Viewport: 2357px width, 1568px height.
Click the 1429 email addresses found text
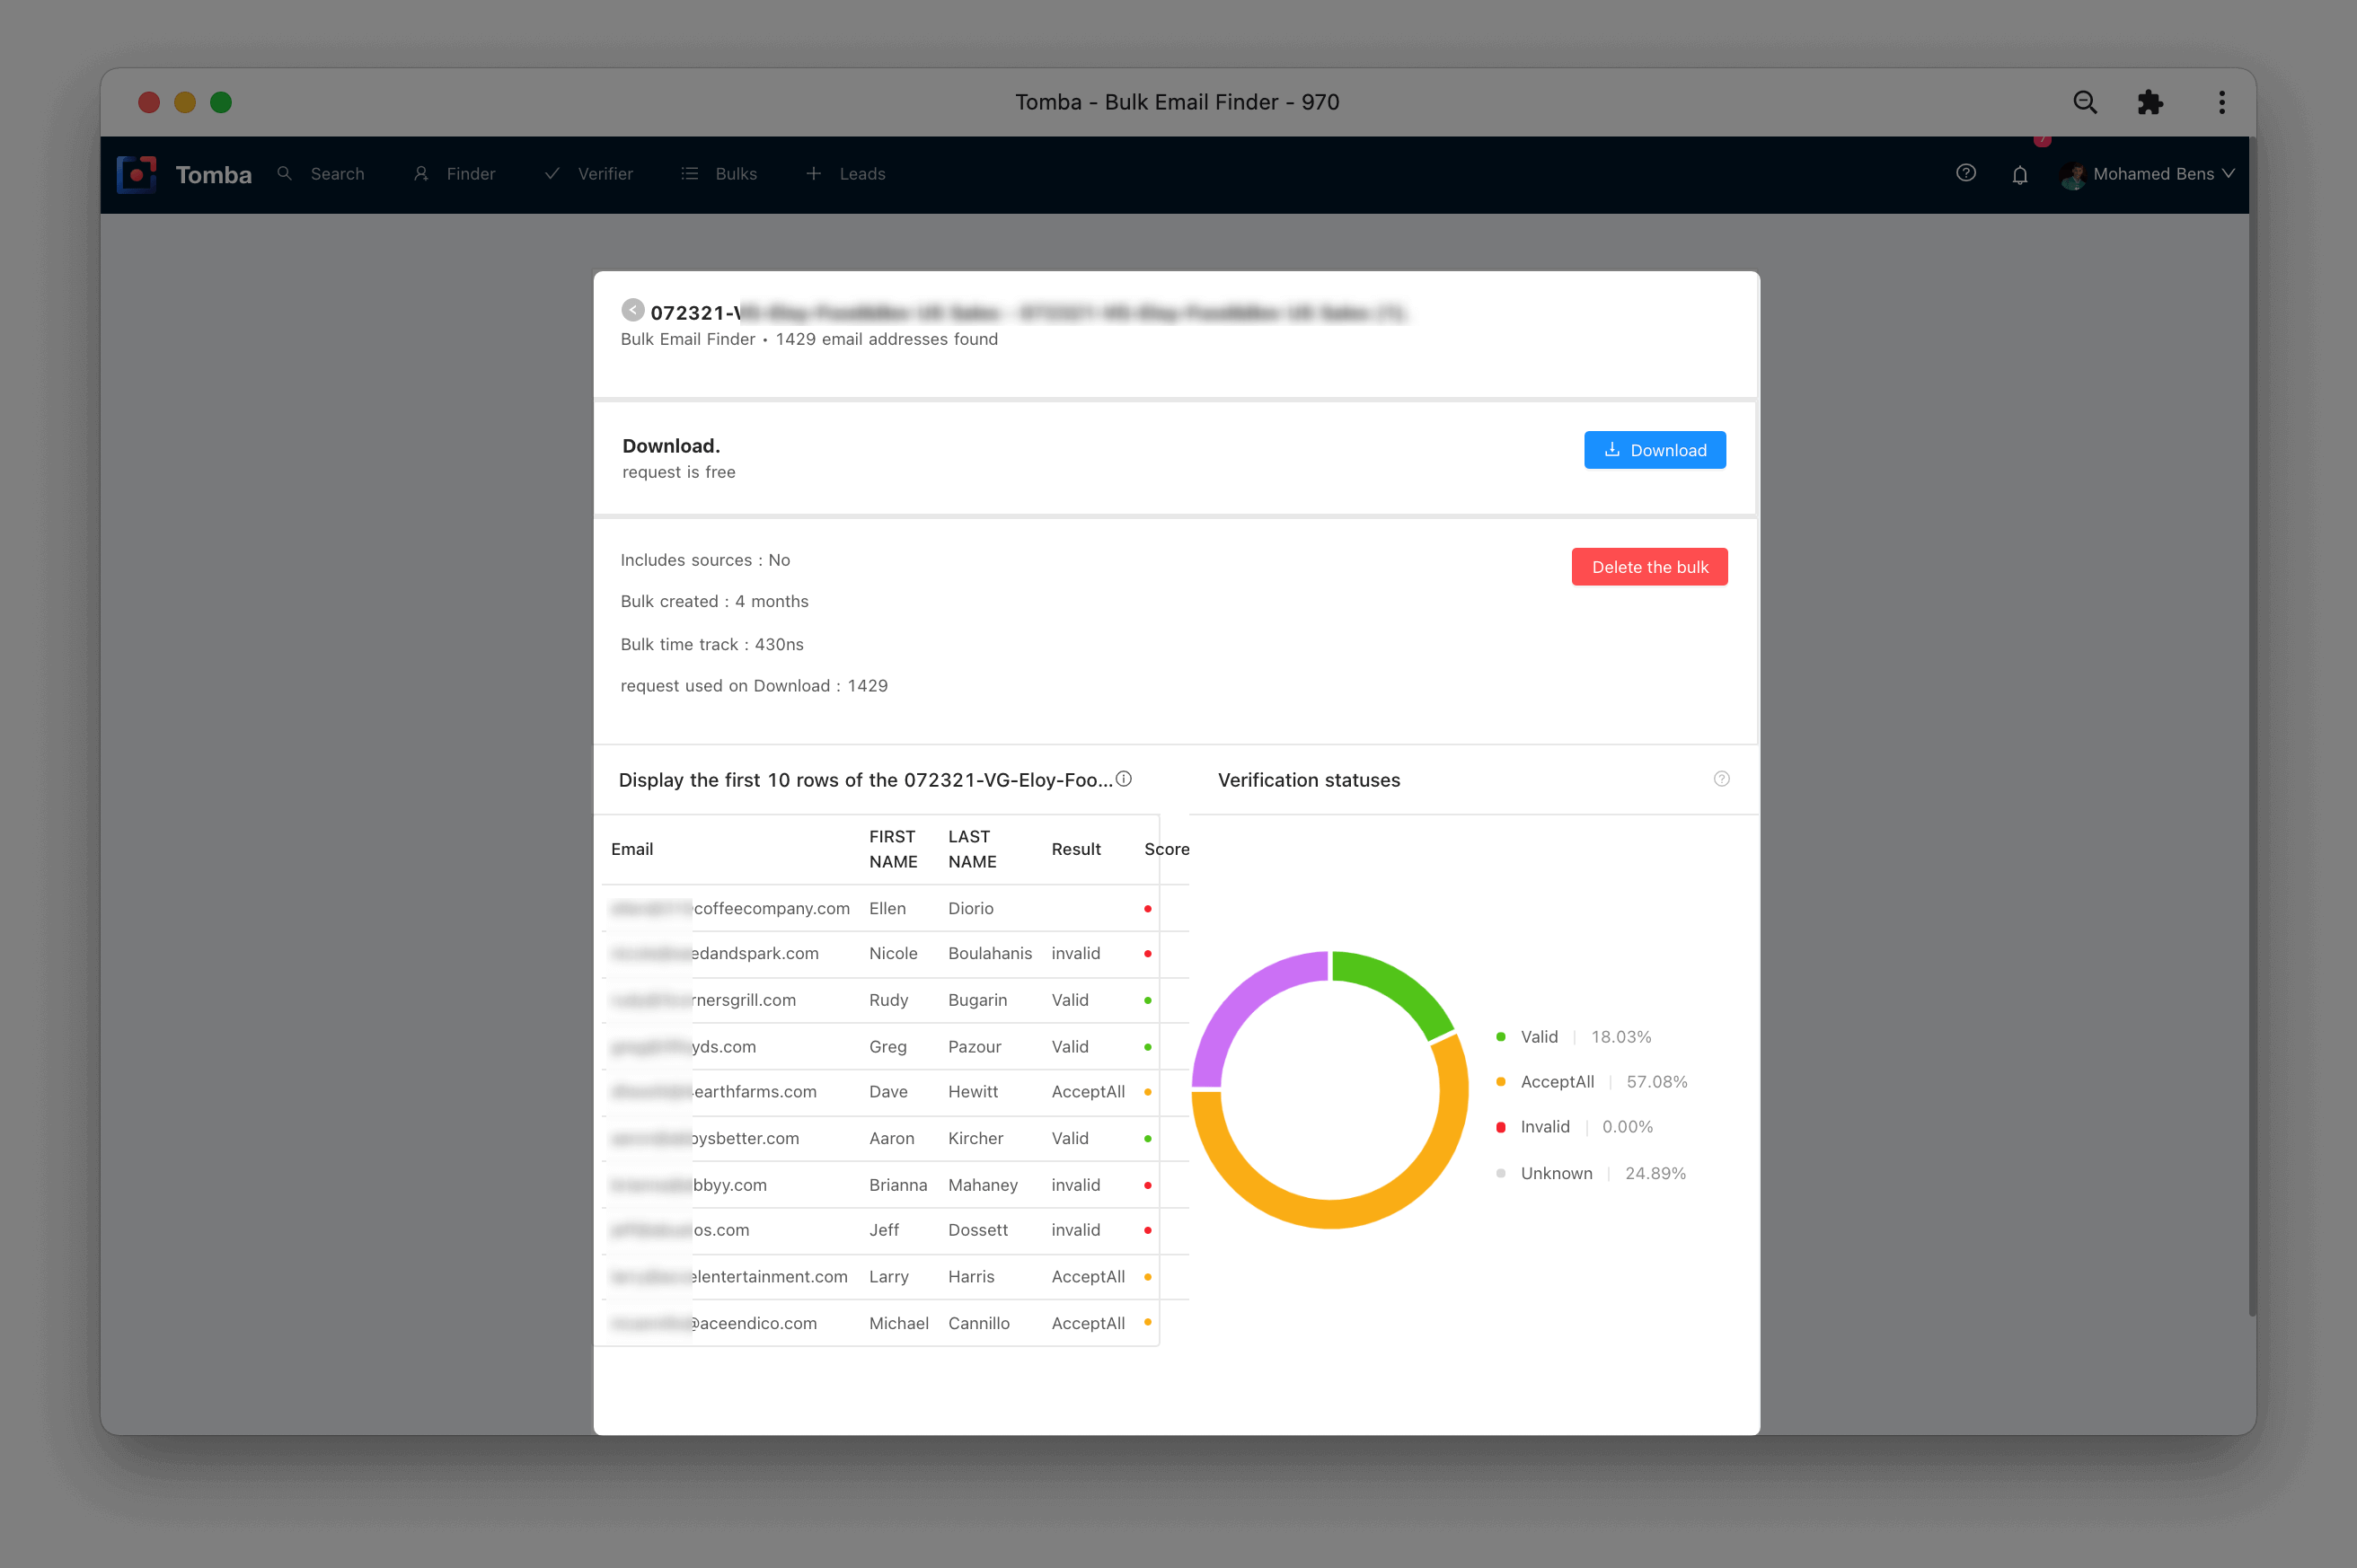click(x=886, y=339)
